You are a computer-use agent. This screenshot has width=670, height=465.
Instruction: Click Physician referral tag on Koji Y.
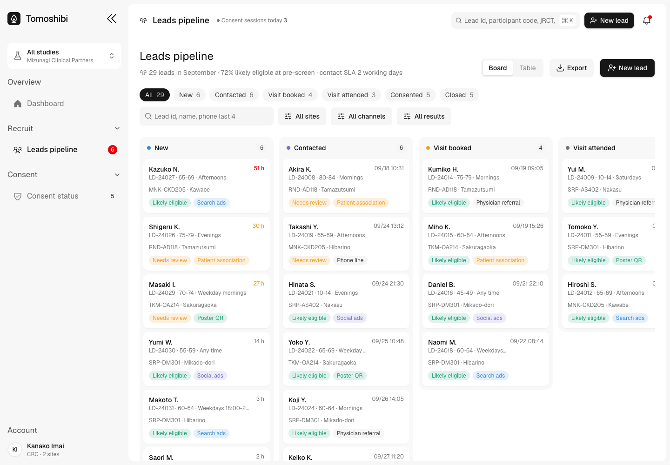click(358, 433)
